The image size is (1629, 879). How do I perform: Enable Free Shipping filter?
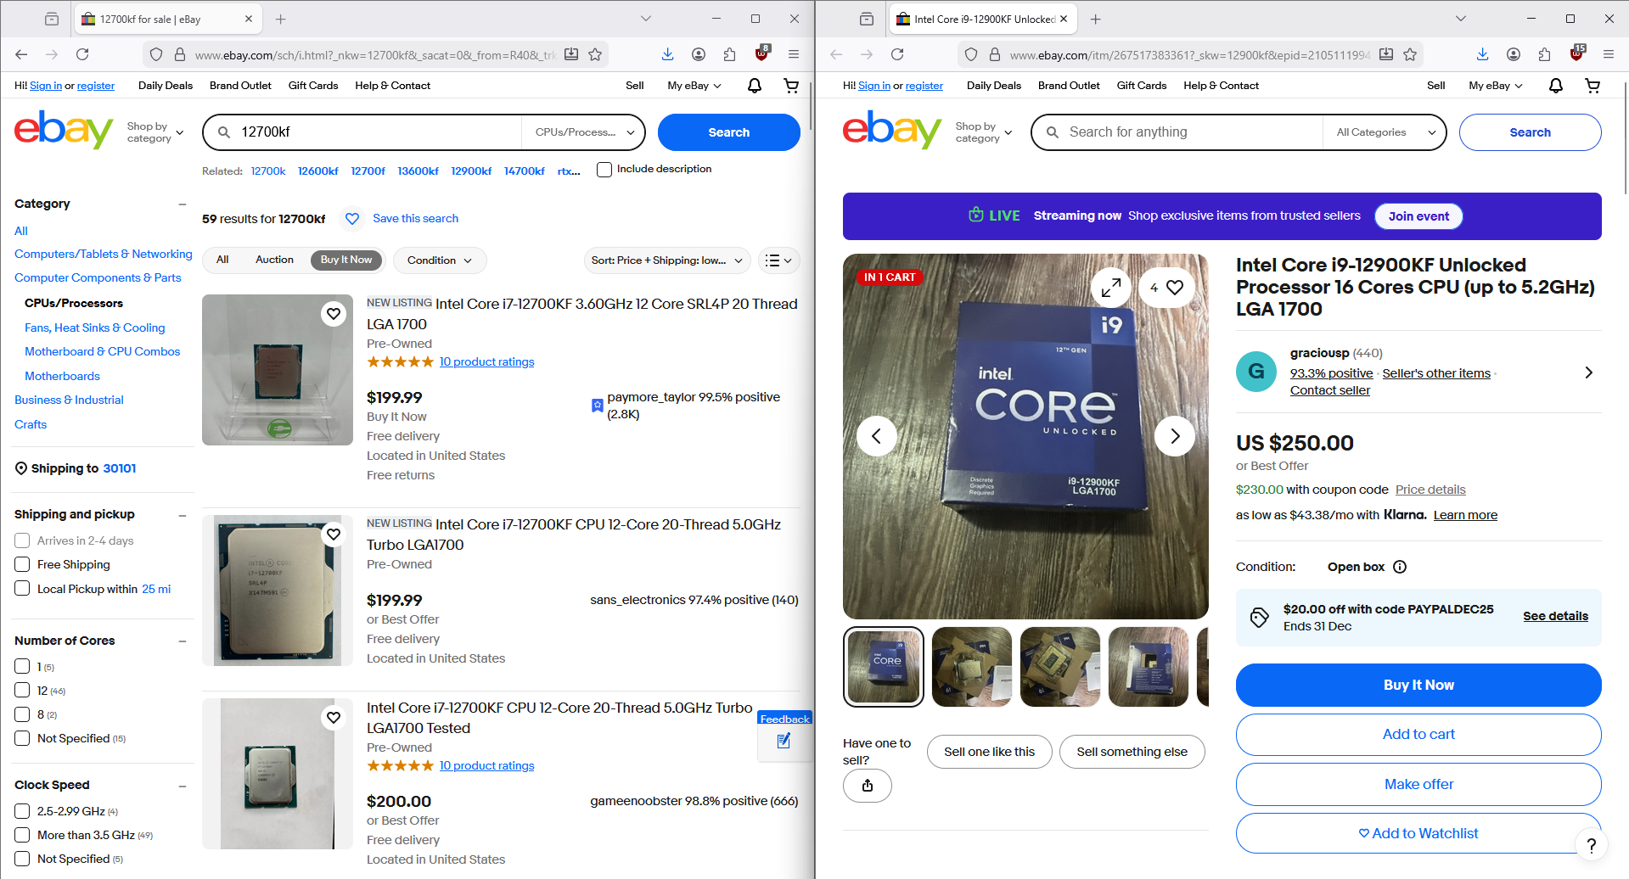22,564
